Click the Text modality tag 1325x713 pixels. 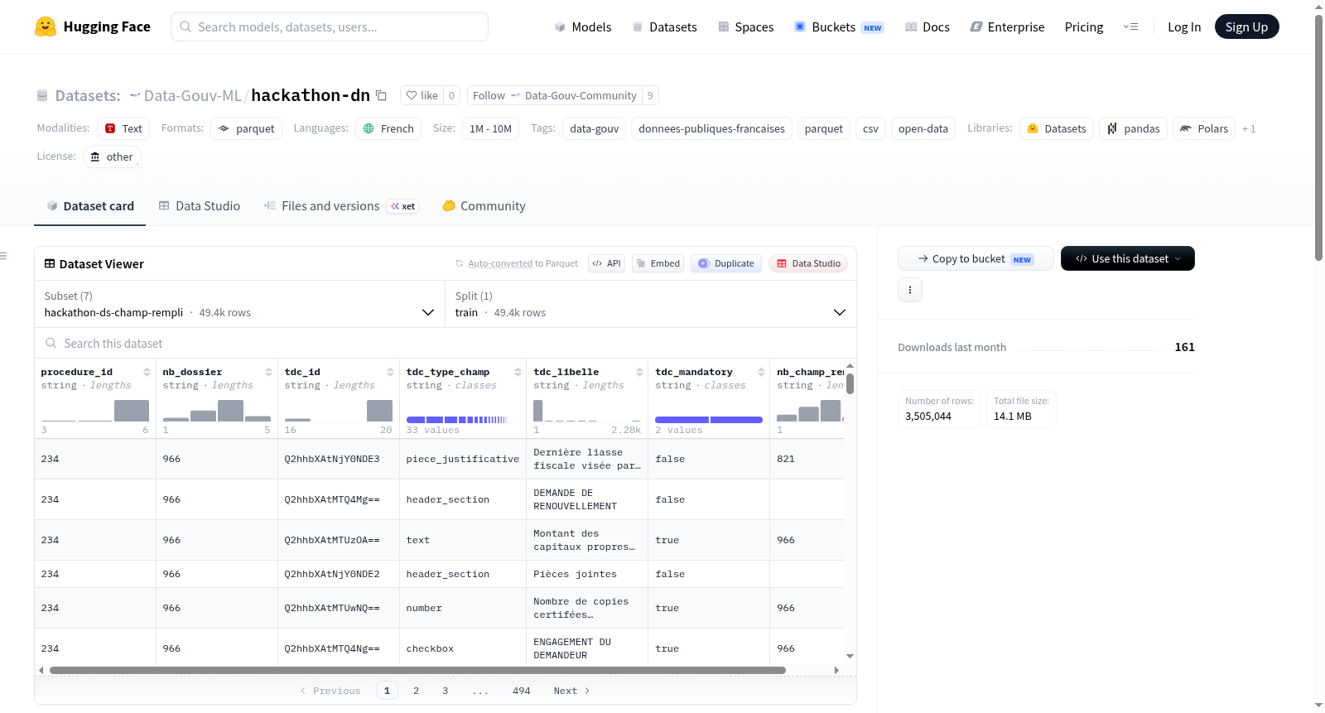[123, 128]
